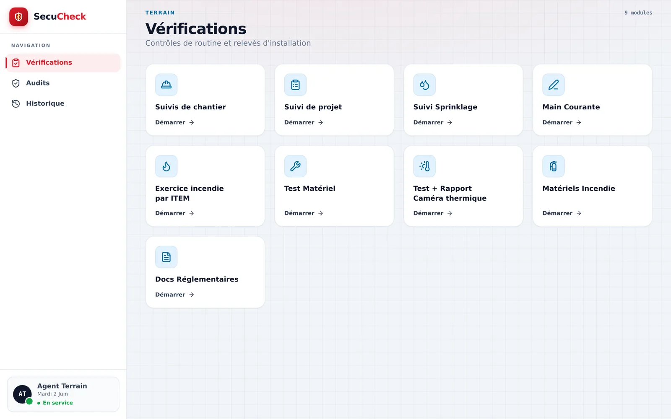This screenshot has height=419, width=671.
Task: Select the wrench icon for Test Matériel
Action: (295, 166)
